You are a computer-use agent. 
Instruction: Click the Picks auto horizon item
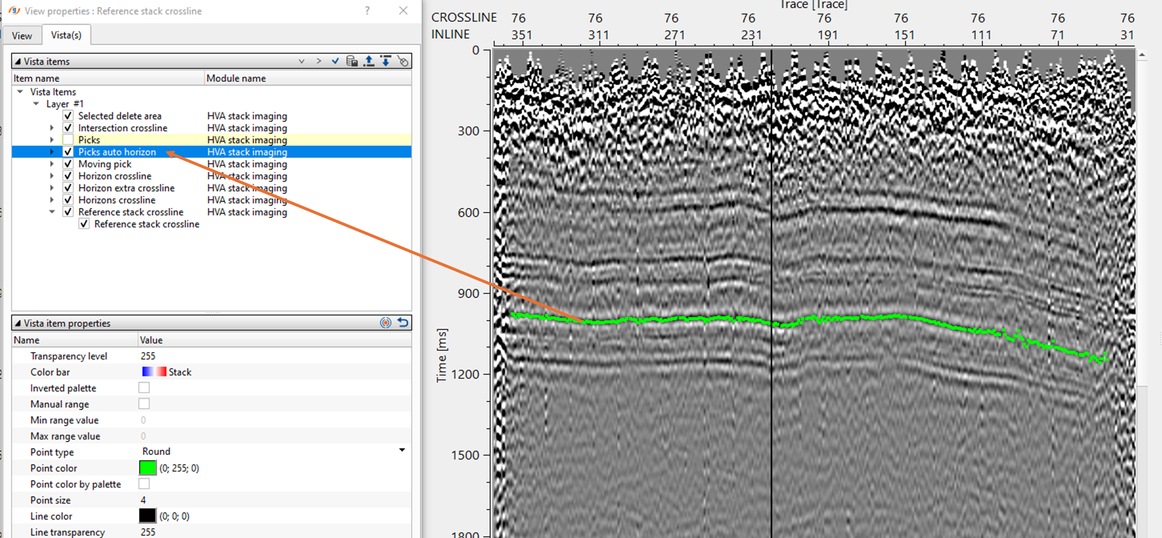point(117,152)
